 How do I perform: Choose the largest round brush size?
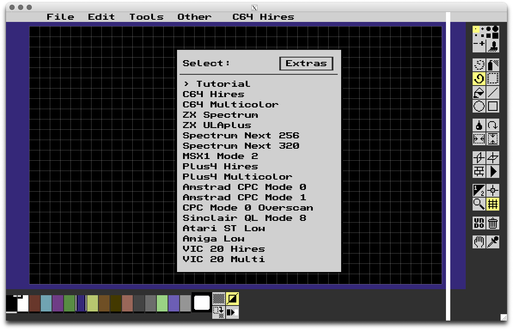496,29
